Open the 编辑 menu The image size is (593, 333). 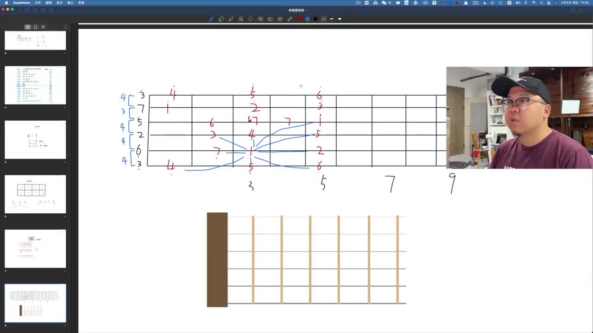(49, 3)
